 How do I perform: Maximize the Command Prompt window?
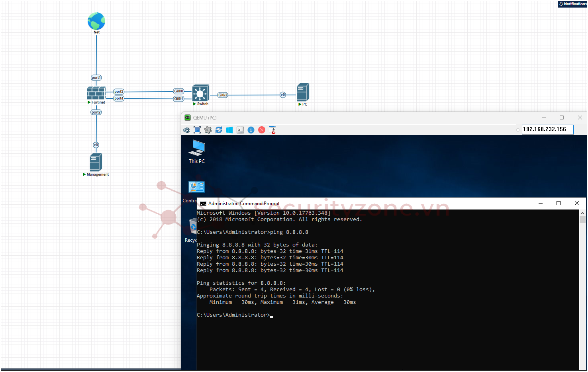(559, 203)
